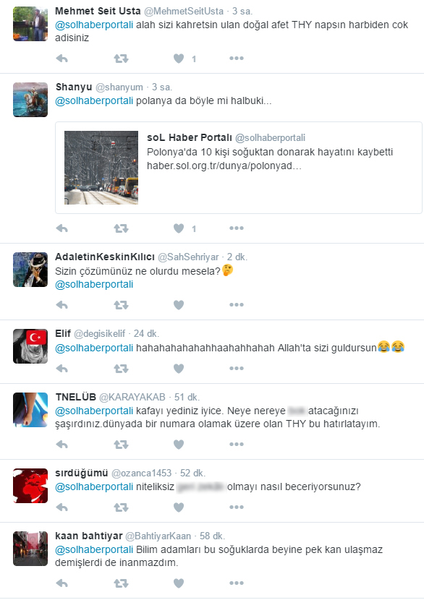The image size is (424, 600).
Task: Open the @solhaberportali mention in AdaletinKeskinKılıcı's tweet
Action: point(94,284)
